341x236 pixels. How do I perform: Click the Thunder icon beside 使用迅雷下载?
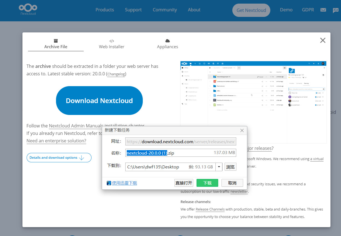coord(109,183)
